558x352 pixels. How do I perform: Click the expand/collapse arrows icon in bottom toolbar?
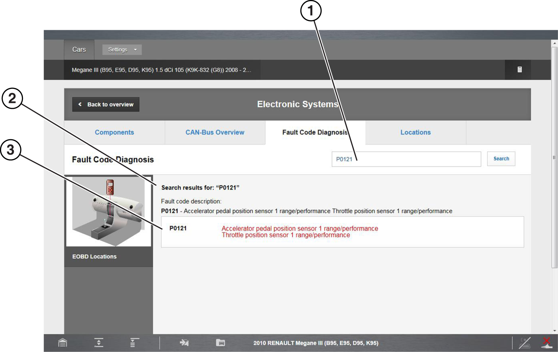pyautogui.click(x=99, y=342)
